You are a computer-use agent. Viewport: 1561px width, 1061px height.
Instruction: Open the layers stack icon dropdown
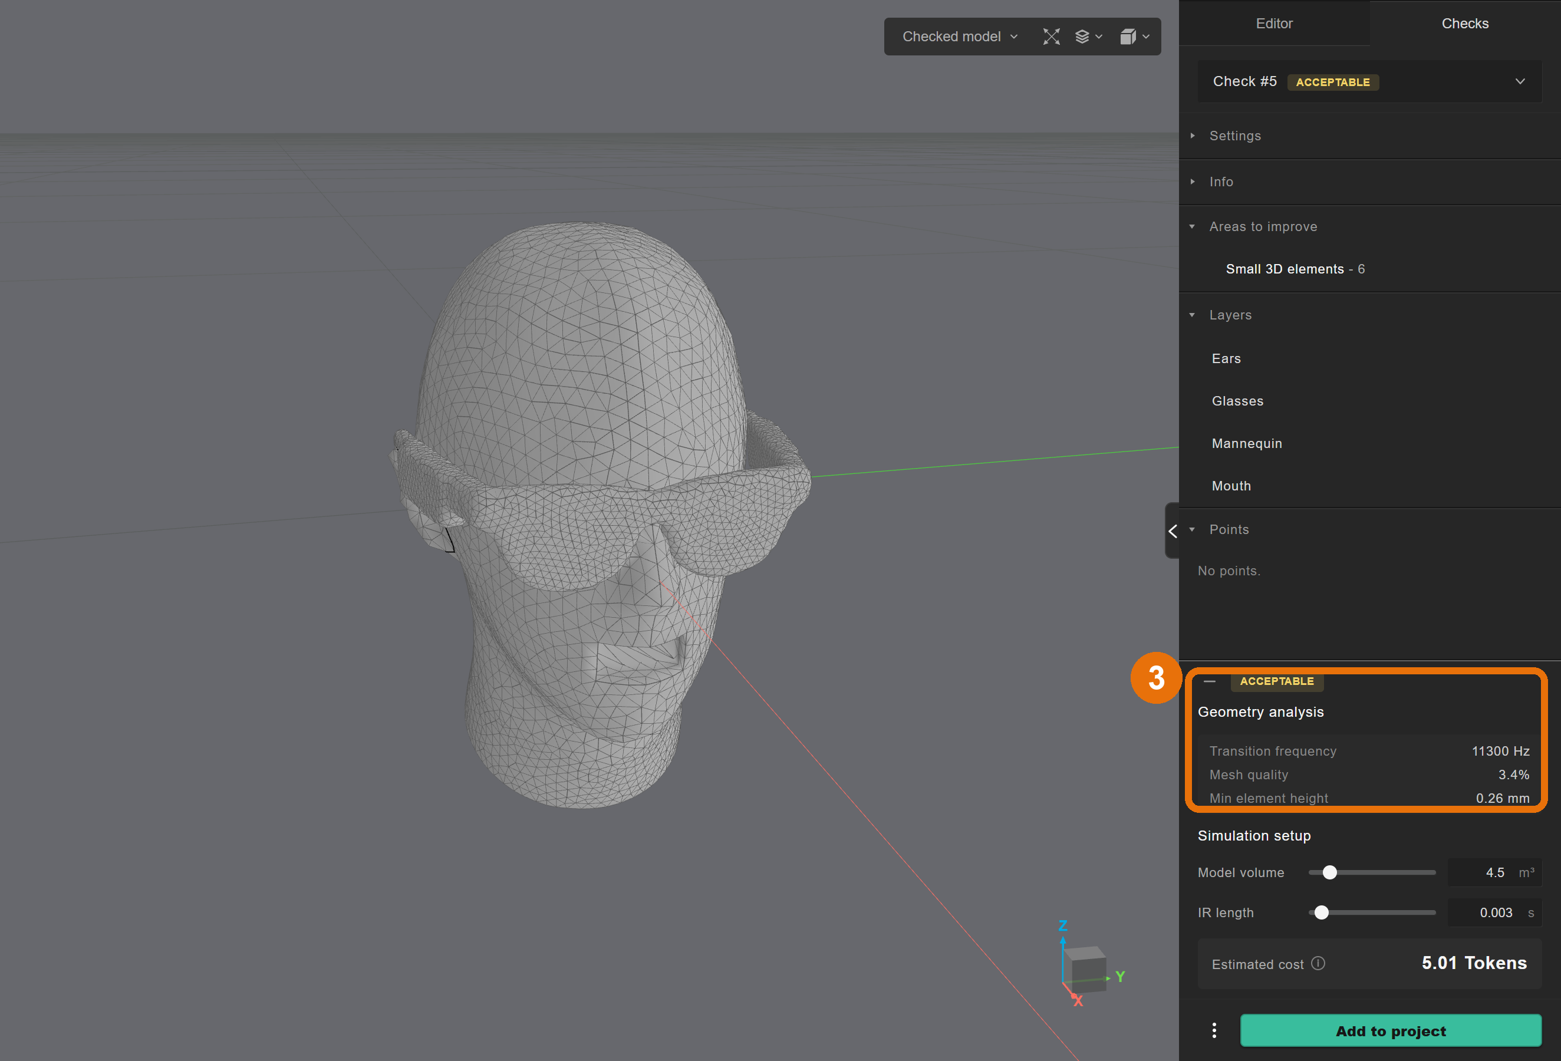tap(1088, 37)
